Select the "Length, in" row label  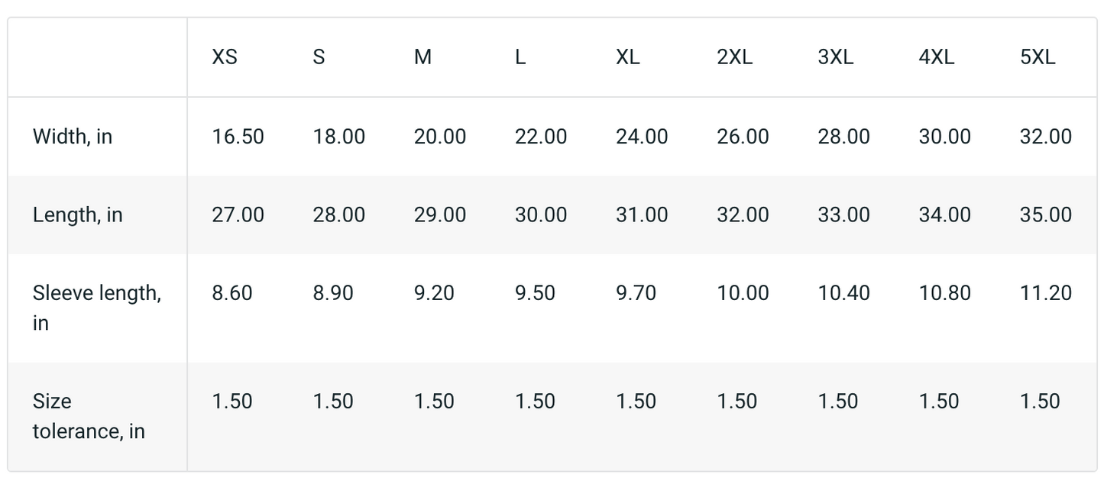click(77, 215)
